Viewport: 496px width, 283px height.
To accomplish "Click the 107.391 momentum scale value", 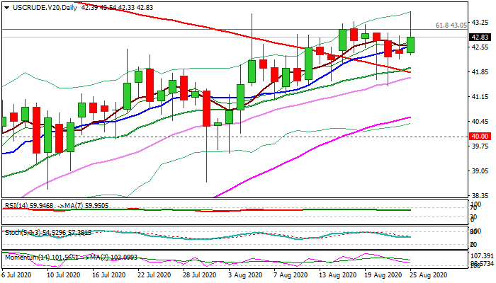I will tap(482, 256).
